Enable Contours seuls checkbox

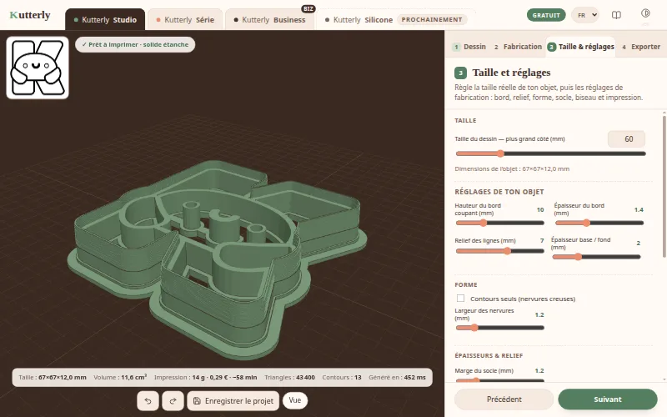coord(460,299)
